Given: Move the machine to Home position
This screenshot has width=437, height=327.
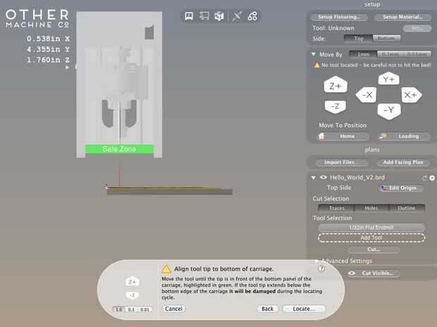Looking at the screenshot, I should [x=344, y=136].
